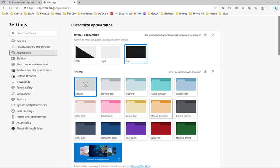Image resolution: width=280 pixels, height=168 pixels.
Task: Follow the Chrome Web Store link
Action: click(140, 166)
